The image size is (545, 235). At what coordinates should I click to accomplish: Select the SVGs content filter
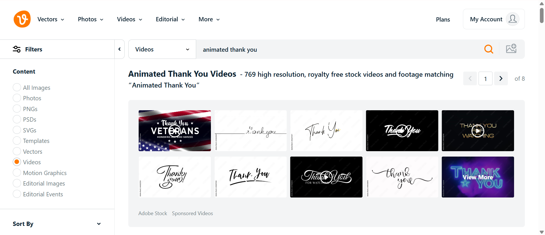click(x=17, y=130)
